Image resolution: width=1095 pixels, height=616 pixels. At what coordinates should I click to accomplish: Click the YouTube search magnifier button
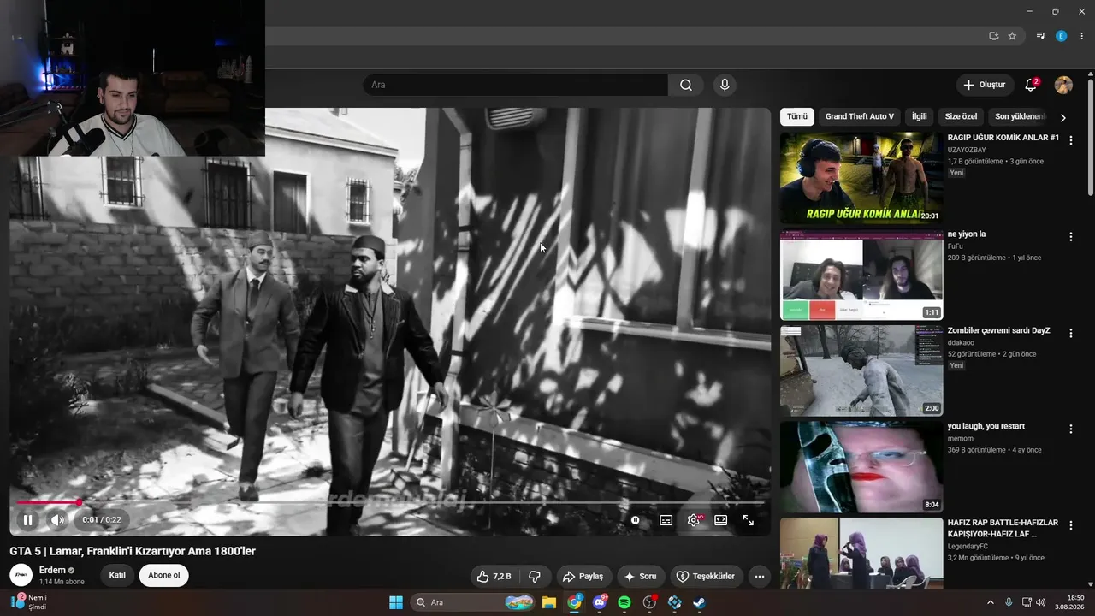pos(686,85)
